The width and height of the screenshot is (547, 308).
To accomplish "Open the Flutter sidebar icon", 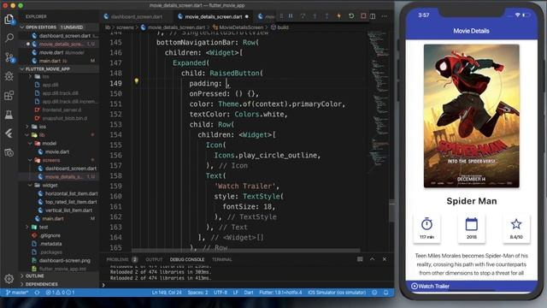I will pos(9,133).
